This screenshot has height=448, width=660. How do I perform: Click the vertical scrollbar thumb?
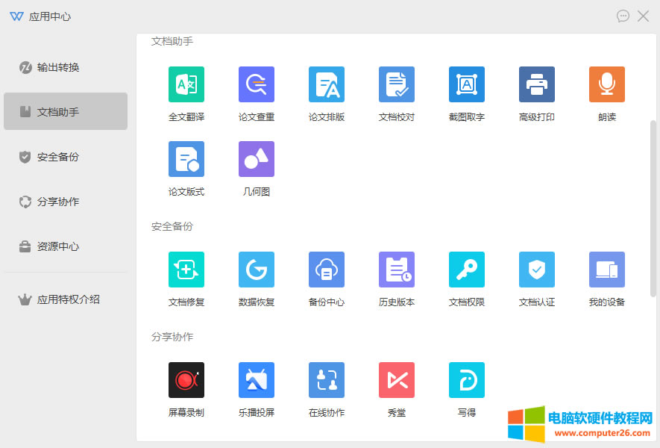(x=653, y=209)
